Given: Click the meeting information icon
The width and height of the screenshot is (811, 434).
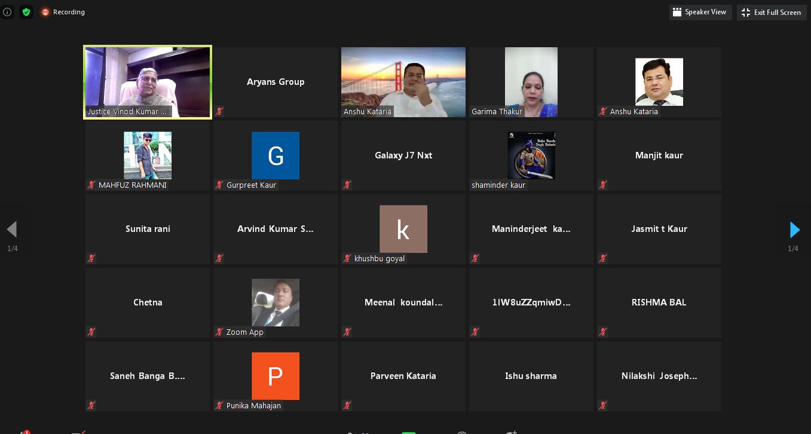Looking at the screenshot, I should (x=7, y=12).
